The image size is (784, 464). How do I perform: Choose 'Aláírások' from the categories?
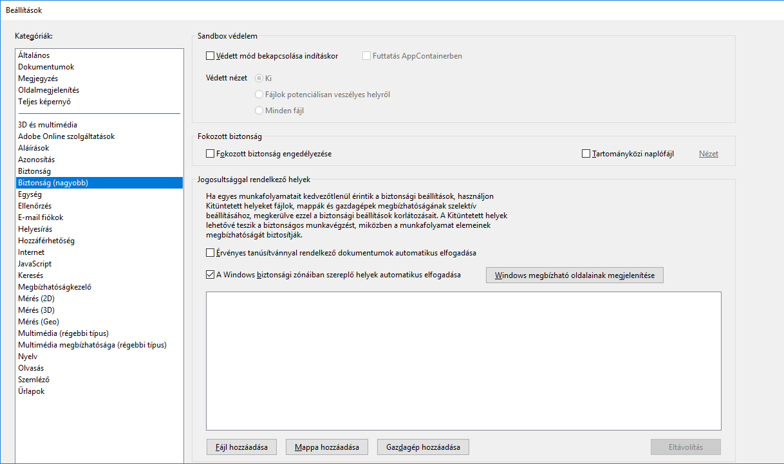[x=33, y=148]
